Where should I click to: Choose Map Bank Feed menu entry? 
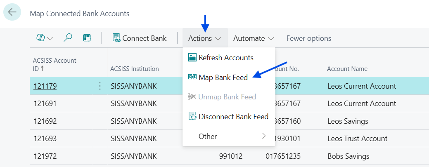pos(223,77)
